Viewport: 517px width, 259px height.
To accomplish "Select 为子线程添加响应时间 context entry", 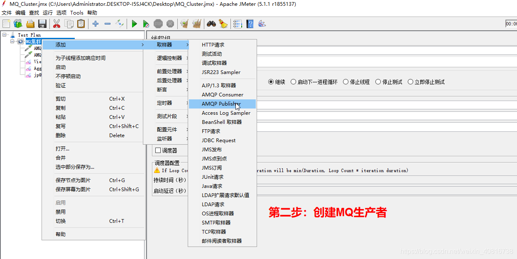I will pyautogui.click(x=93, y=58).
